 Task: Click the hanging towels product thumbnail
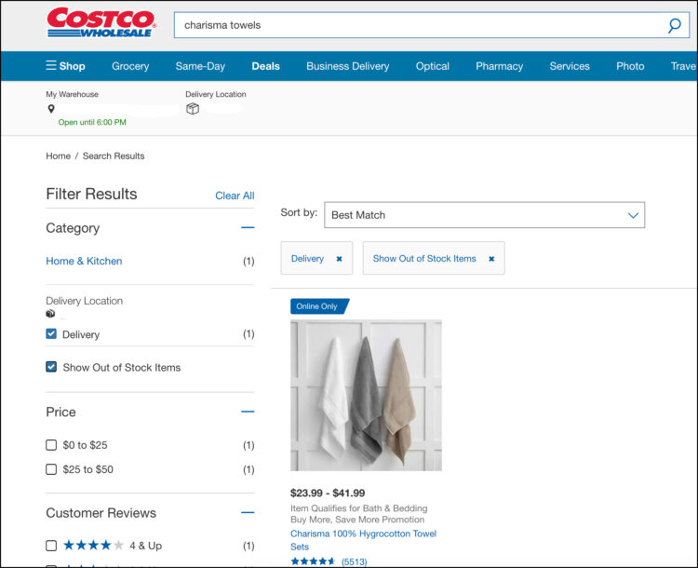coord(366,395)
